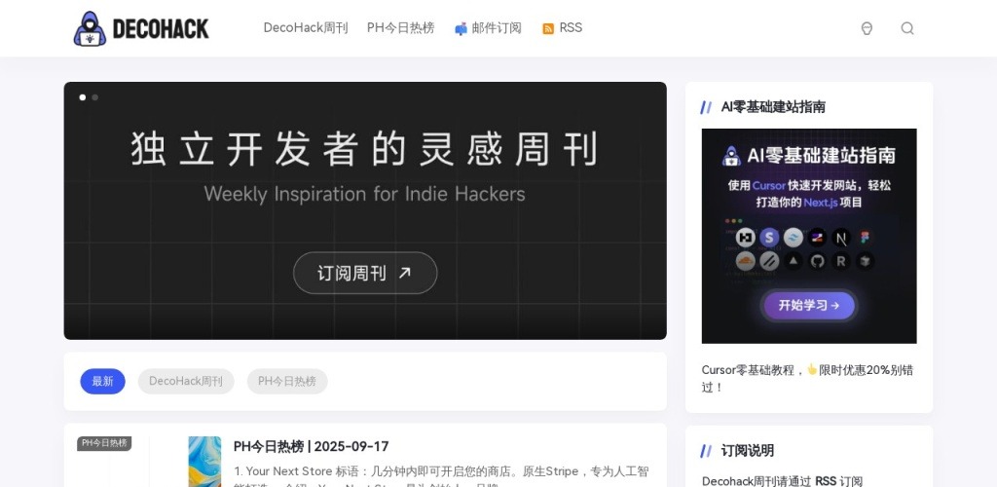Open the PH今日热榜 2025-09-17 article title
Image resolution: width=997 pixels, height=487 pixels.
pos(311,446)
